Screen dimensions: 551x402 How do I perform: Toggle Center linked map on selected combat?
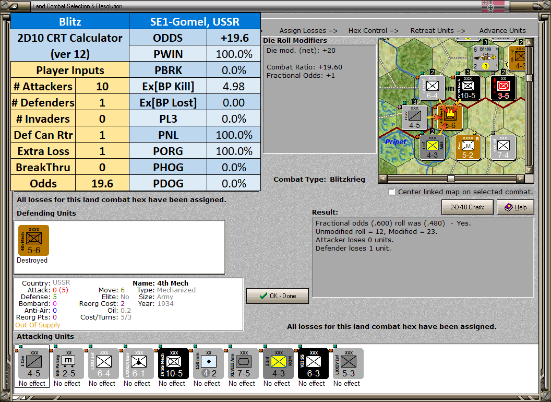392,192
